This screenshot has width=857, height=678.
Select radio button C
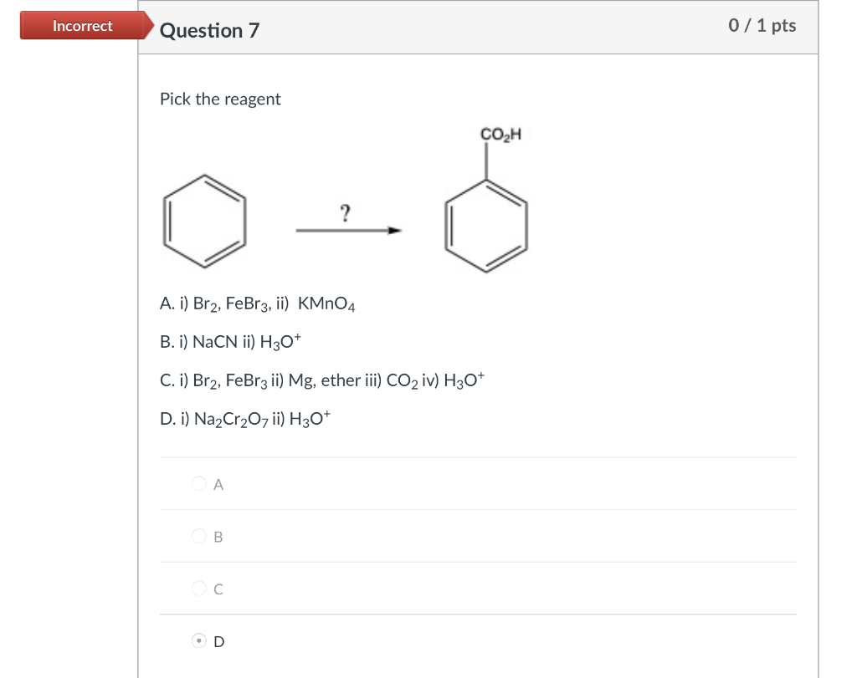pos(199,589)
